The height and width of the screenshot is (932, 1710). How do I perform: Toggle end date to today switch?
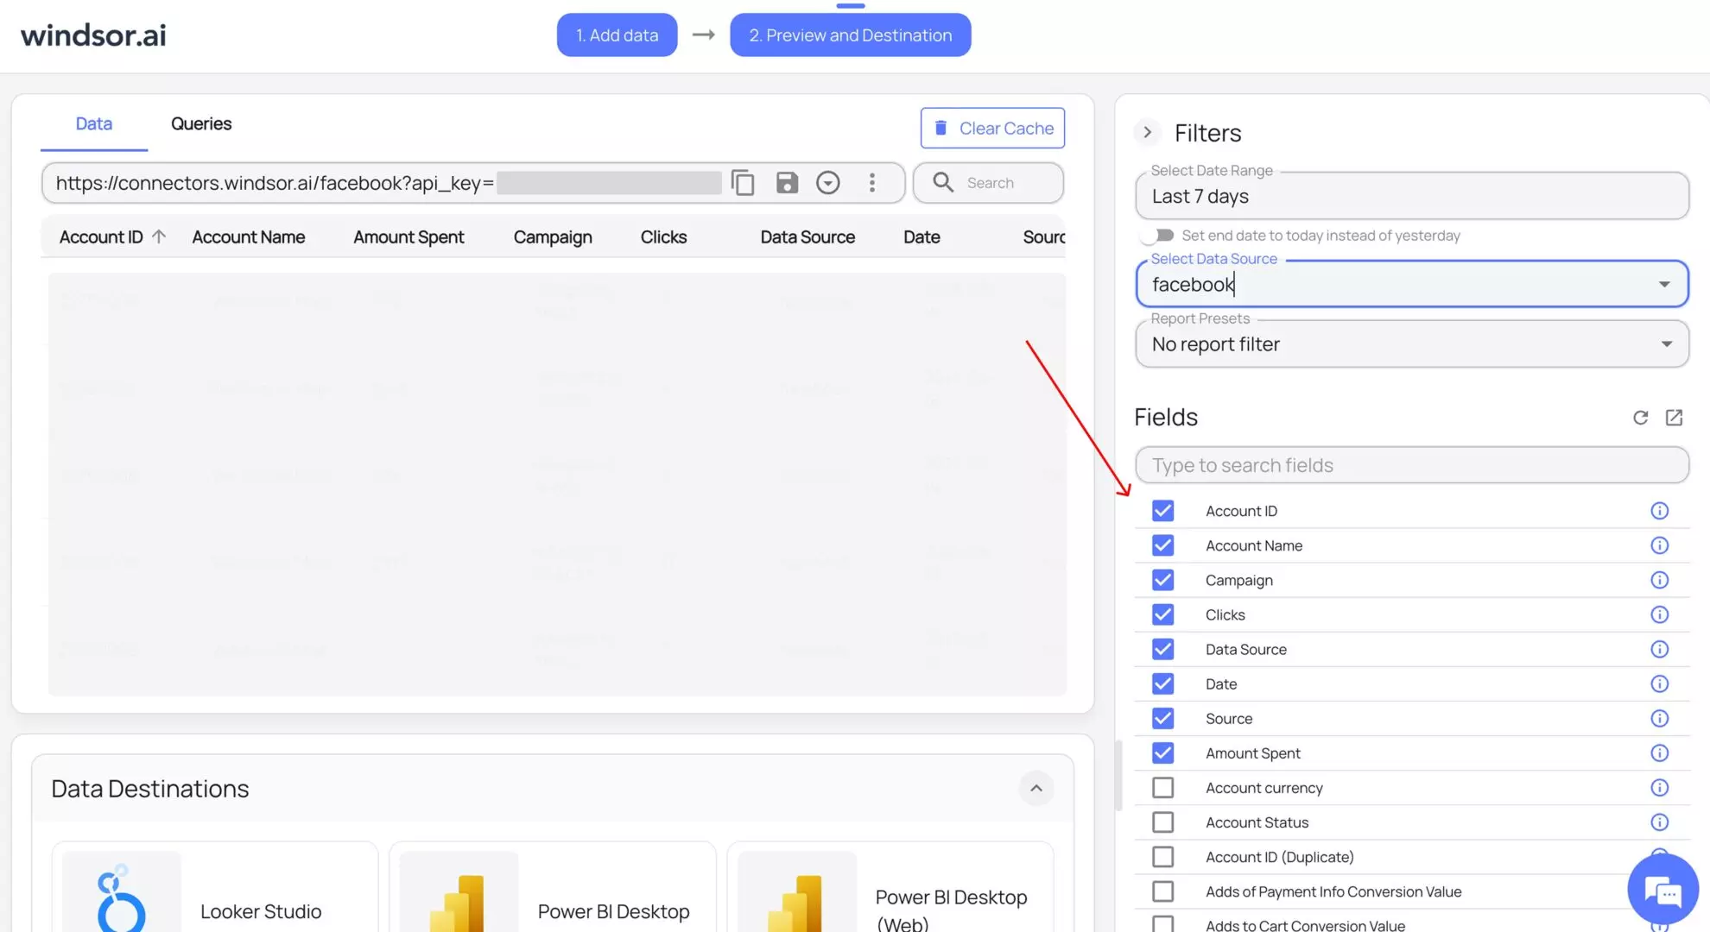(x=1156, y=236)
